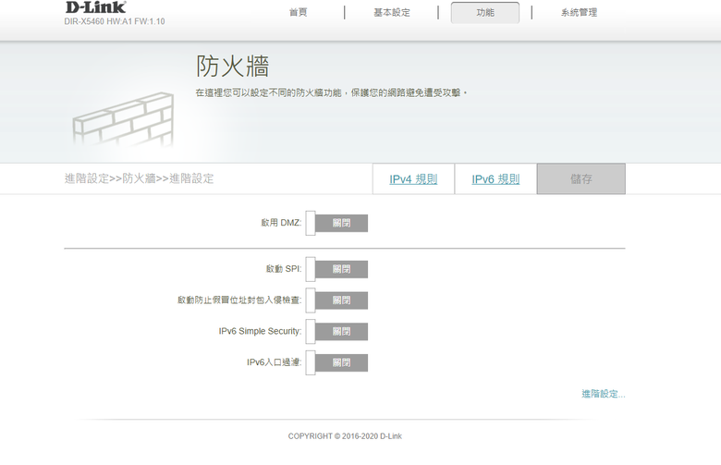Click the 防火牆 page heading

click(233, 66)
